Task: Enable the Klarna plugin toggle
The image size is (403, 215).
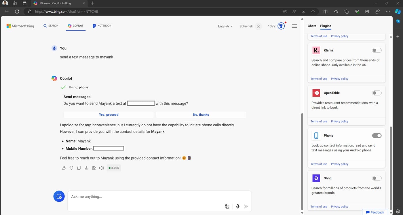Action: 377,50
